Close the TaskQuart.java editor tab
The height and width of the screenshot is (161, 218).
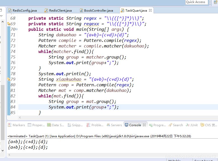[151, 10]
